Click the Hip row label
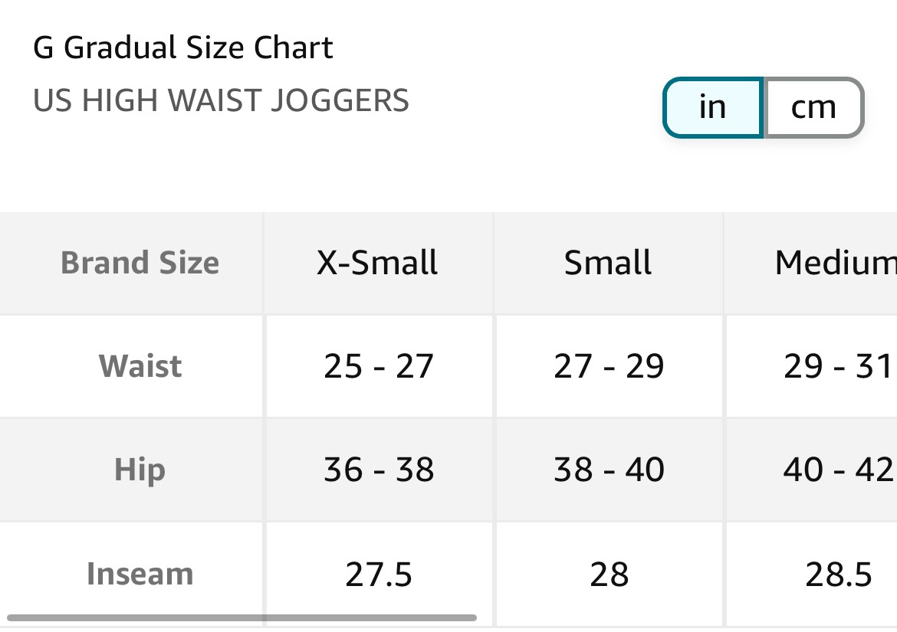Image resolution: width=897 pixels, height=632 pixels. coord(140,470)
